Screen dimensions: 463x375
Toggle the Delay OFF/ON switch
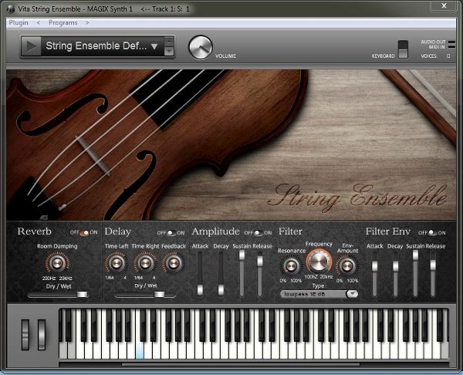click(x=171, y=233)
